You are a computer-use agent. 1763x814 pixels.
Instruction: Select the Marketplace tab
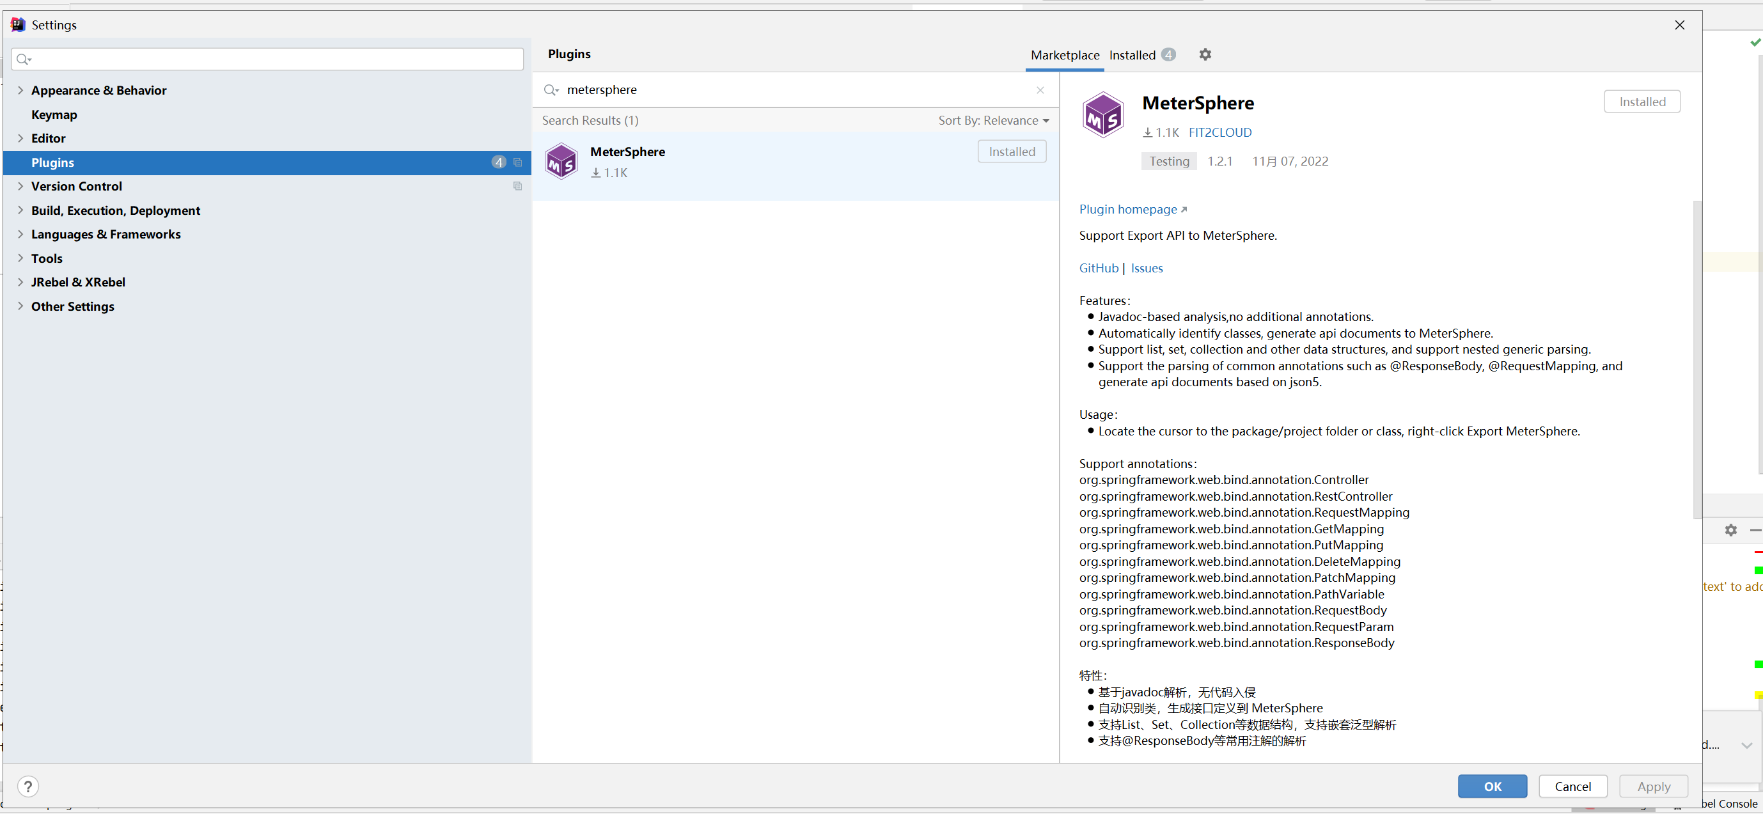1064,55
